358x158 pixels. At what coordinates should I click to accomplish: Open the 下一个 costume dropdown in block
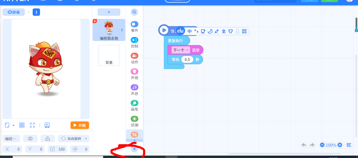coord(181,50)
